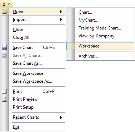Open Print Preview

tap(33, 99)
